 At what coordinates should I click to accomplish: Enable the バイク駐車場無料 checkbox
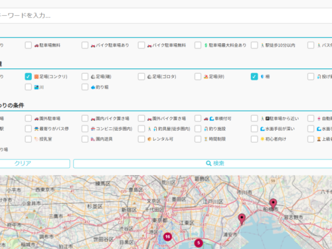point(141,45)
